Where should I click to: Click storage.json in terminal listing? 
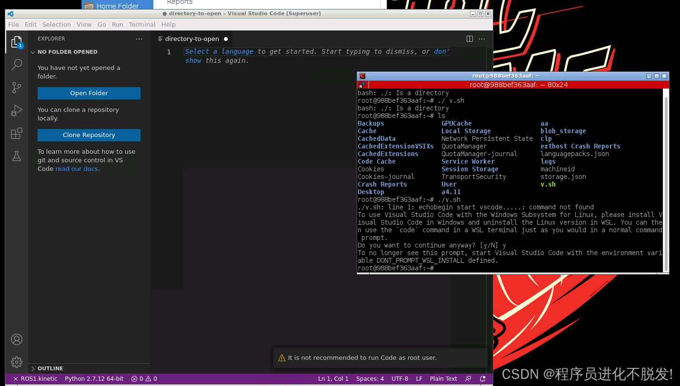pos(563,177)
